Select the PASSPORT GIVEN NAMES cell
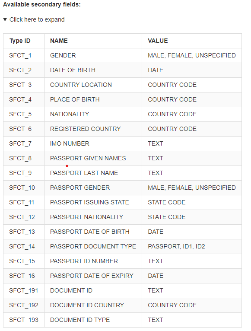 point(93,158)
